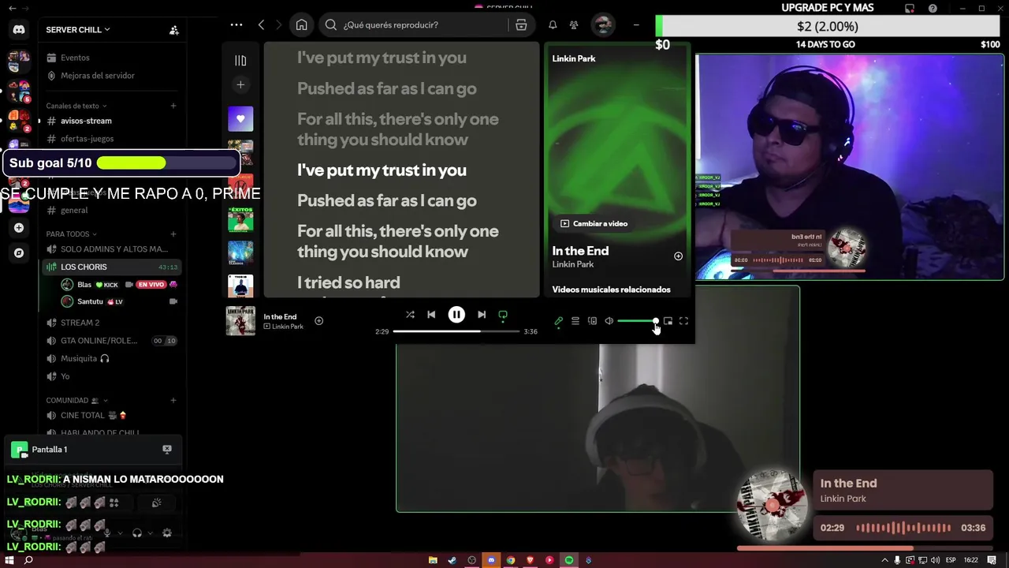The width and height of the screenshot is (1009, 568).
Task: Open Spotify profile avatar
Action: point(602,24)
